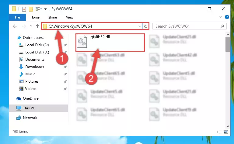Open Customize Quick Access Toolbar dropdown

tap(45, 9)
